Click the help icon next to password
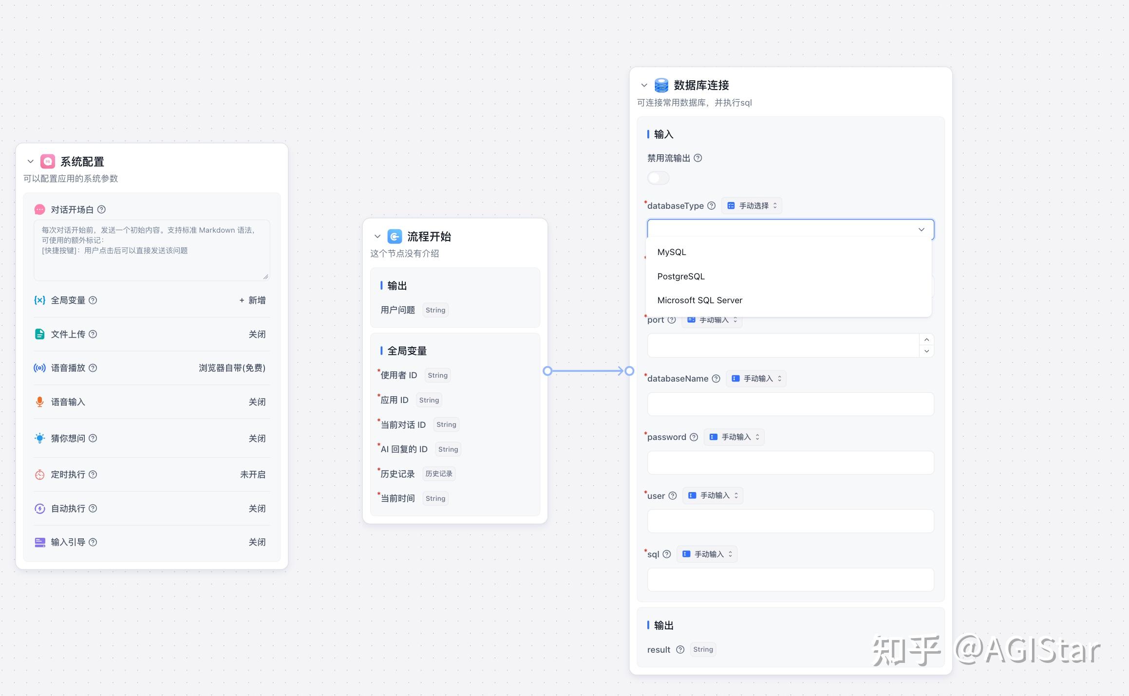Screen dimensions: 1129x696 coord(694,437)
